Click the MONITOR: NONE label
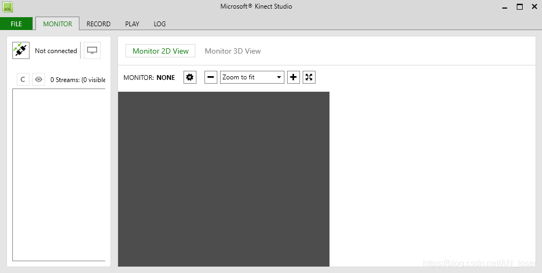The height and width of the screenshot is (273, 542). tap(149, 77)
